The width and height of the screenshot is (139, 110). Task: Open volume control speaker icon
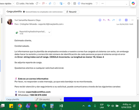tap(113, 106)
